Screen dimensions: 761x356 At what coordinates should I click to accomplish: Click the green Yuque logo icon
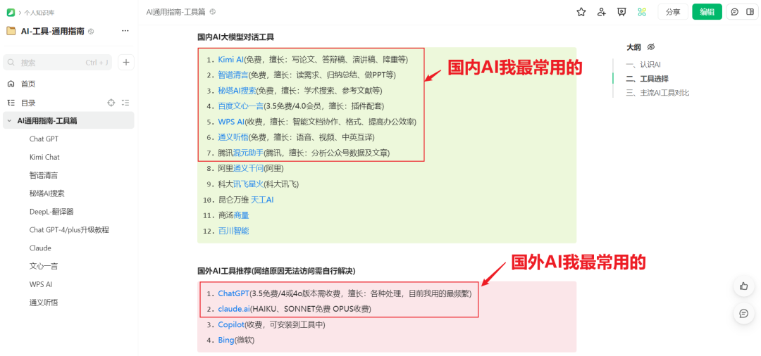pos(11,13)
